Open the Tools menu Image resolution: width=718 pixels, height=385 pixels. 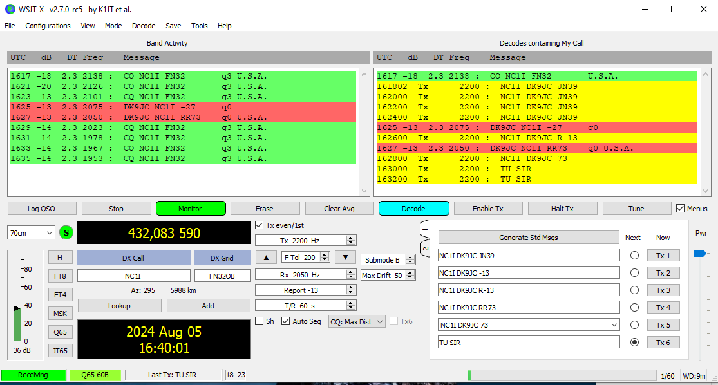click(199, 26)
